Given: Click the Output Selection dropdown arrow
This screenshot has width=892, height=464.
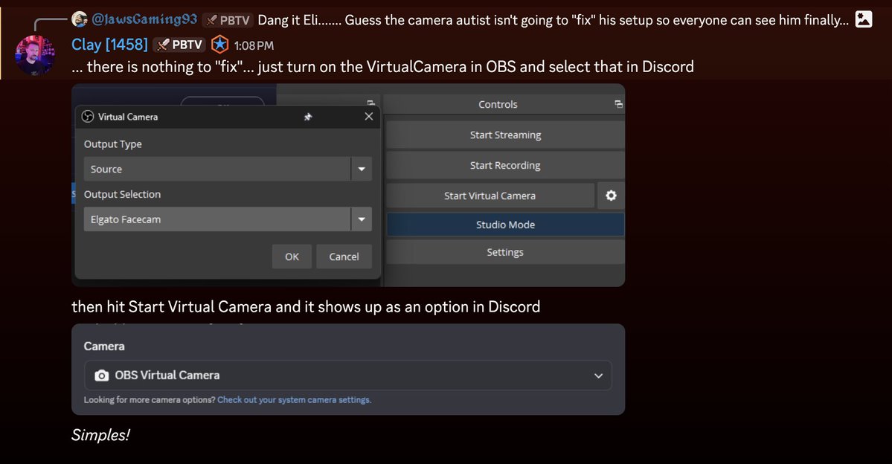Looking at the screenshot, I should pos(362,219).
